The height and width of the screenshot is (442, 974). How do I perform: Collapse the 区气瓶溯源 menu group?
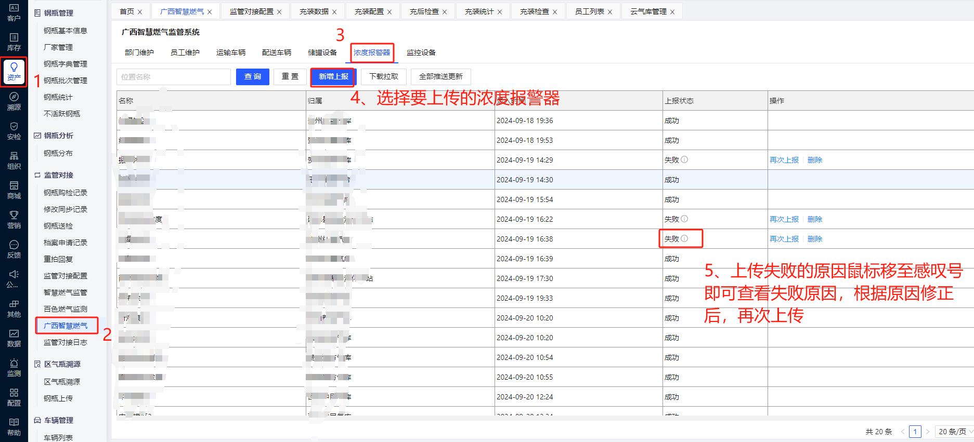click(x=57, y=364)
